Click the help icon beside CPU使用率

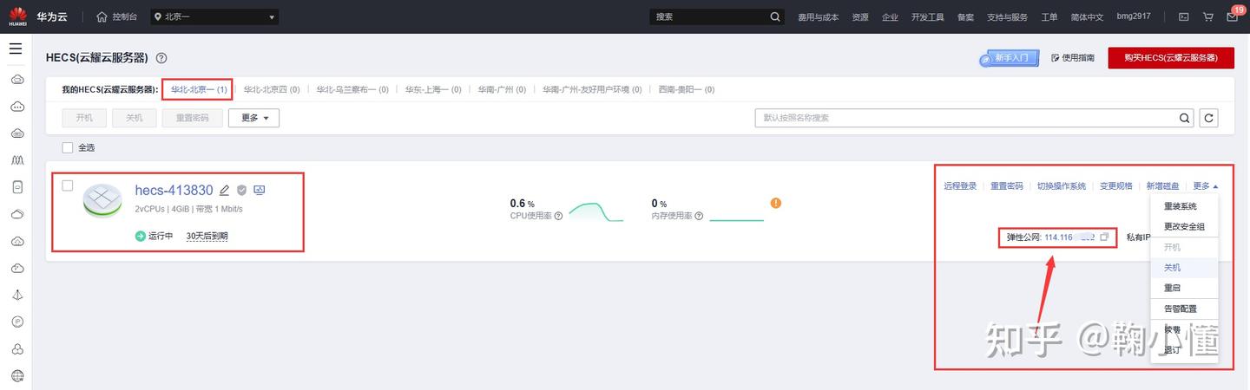558,216
